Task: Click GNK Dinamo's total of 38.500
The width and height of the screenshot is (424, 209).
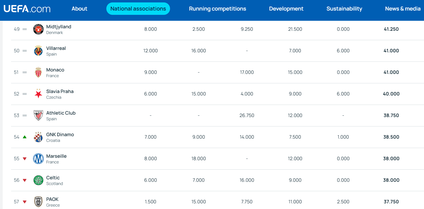Action: (x=391, y=137)
